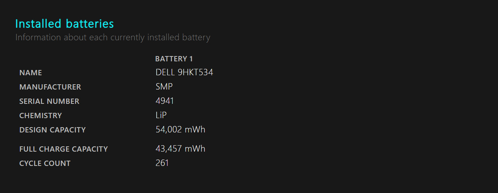The height and width of the screenshot is (193, 498).
Task: Click the CYCLE COUNT label
Action: 45,163
